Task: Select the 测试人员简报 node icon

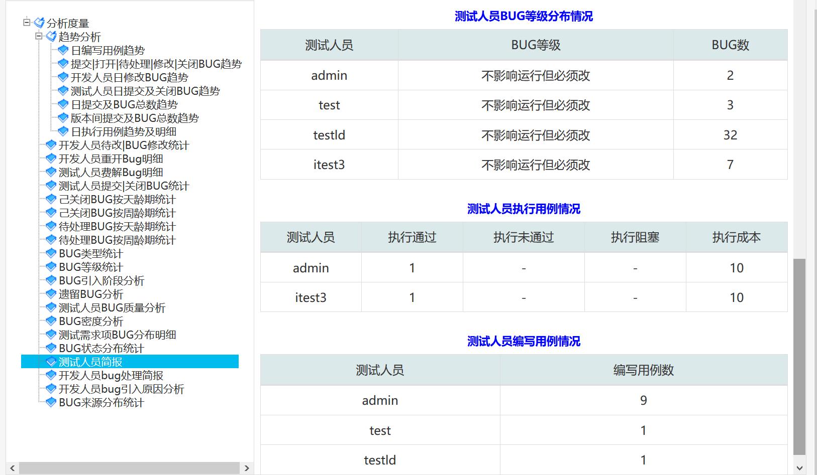Action: [x=51, y=362]
